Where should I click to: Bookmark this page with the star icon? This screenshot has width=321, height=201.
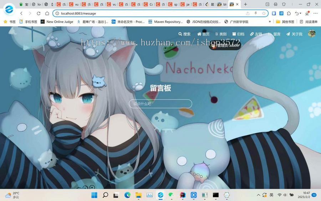264,13
